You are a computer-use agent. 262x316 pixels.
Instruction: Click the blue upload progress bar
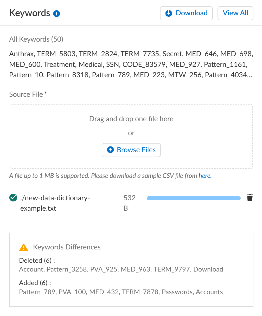(x=194, y=198)
